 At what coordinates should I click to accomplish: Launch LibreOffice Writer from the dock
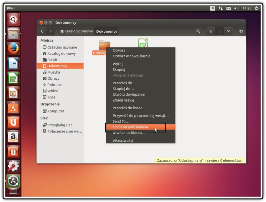13,63
